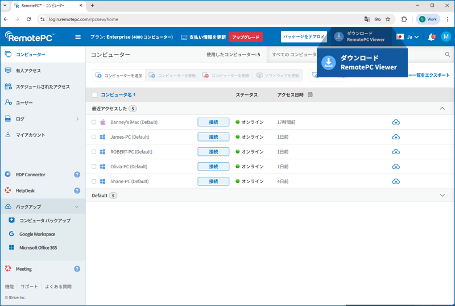
Task: Click the browser bookmark star icon
Action: [x=388, y=19]
